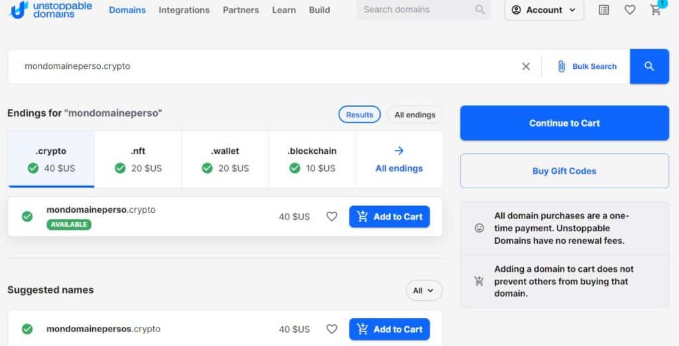679x346 pixels.
Task: Favorite mondomainepersos.crypto with heart icon
Action: [x=332, y=329]
